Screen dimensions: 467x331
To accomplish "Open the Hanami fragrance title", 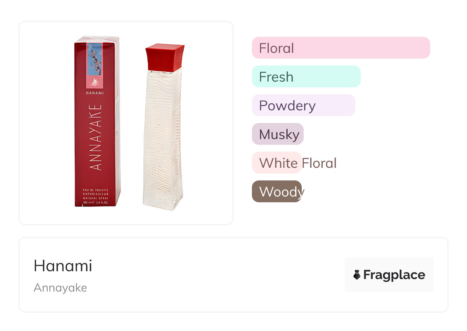I will point(63,266).
